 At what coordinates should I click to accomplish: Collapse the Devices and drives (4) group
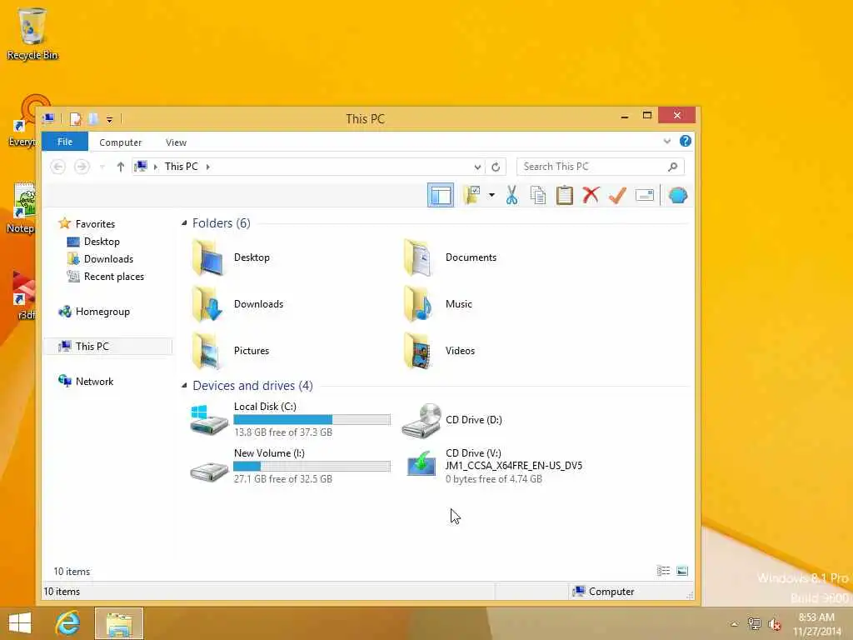(184, 386)
